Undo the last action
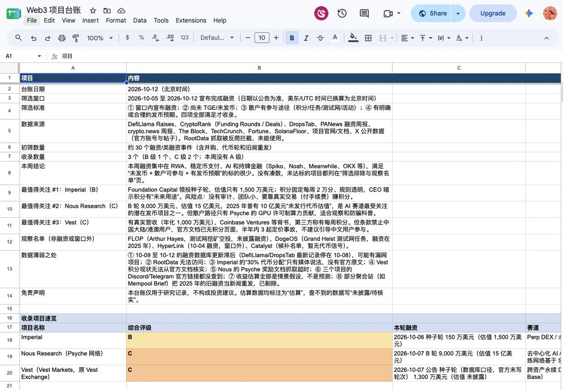Image resolution: width=563 pixels, height=390 pixels. (33, 38)
